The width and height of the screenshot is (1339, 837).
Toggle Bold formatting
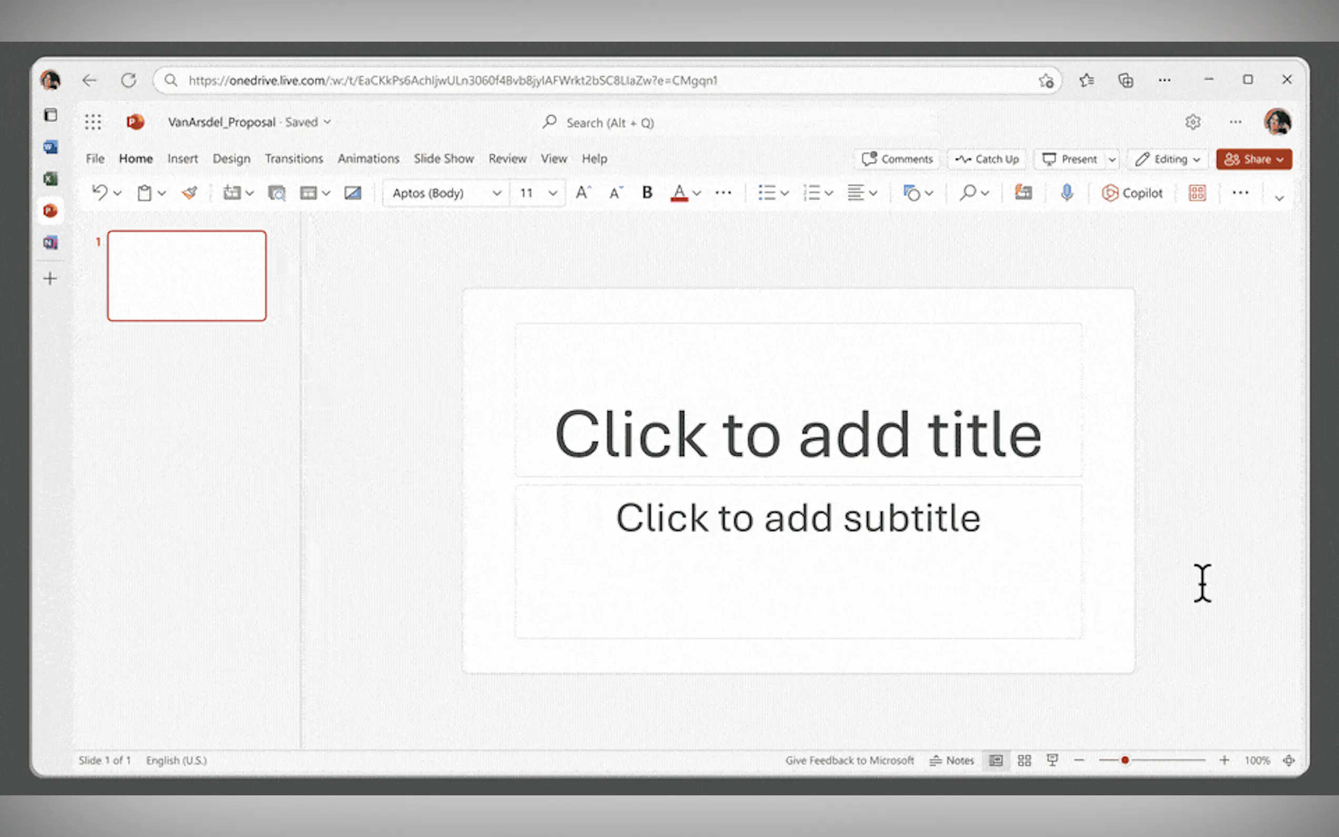(x=646, y=192)
